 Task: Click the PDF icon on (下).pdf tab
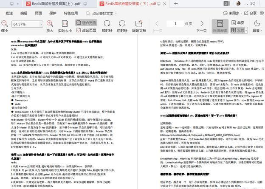[x=102, y=4]
